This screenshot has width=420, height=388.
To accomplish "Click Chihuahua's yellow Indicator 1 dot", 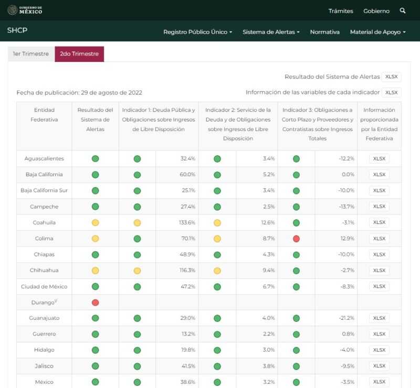I will (x=137, y=271).
